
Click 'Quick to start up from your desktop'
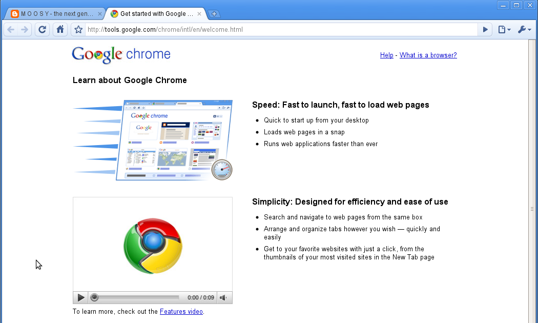[x=316, y=120]
